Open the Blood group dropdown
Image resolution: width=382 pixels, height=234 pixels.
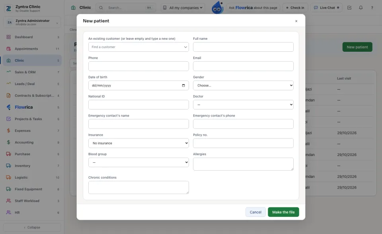138,163
